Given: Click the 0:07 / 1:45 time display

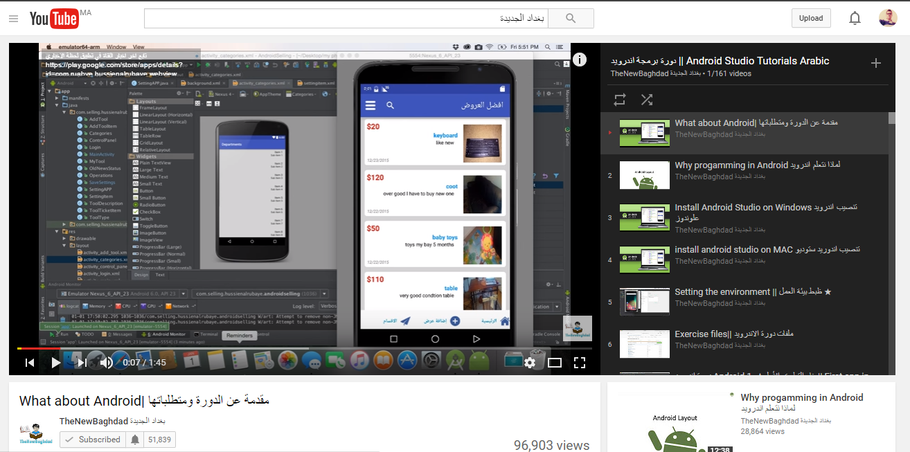Looking at the screenshot, I should [144, 362].
